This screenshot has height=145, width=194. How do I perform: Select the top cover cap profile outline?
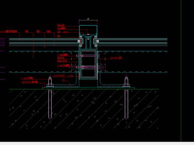pyautogui.click(x=88, y=30)
